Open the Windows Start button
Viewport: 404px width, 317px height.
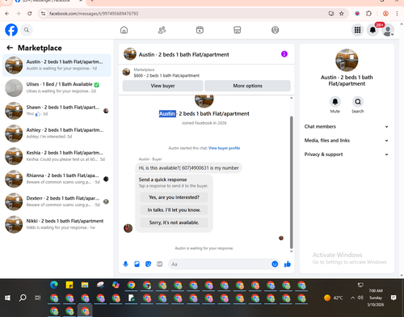coord(7,298)
